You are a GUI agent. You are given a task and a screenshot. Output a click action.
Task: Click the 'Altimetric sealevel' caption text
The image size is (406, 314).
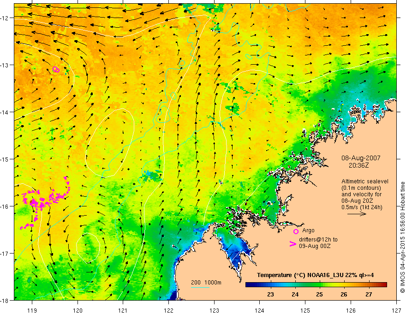[365, 181]
